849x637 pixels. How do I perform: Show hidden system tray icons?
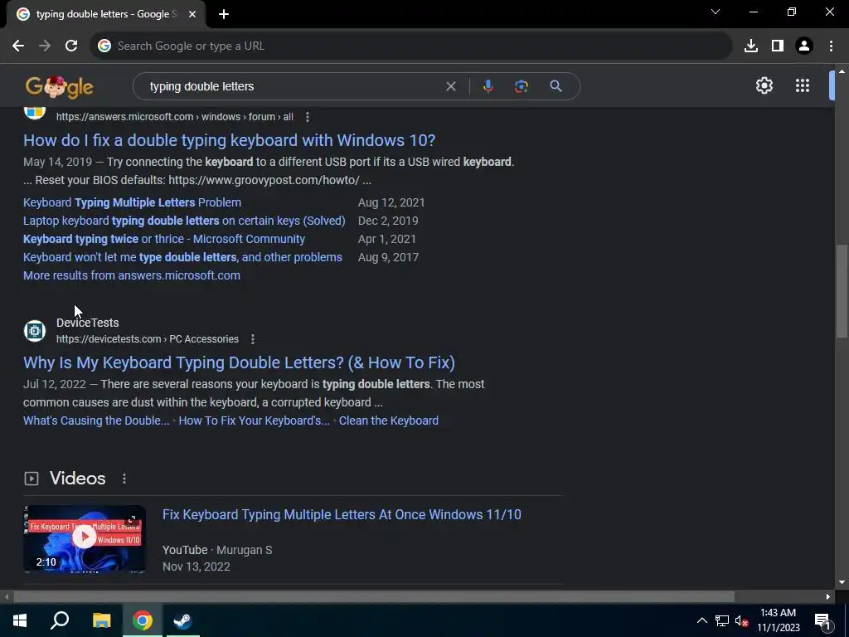click(x=701, y=620)
